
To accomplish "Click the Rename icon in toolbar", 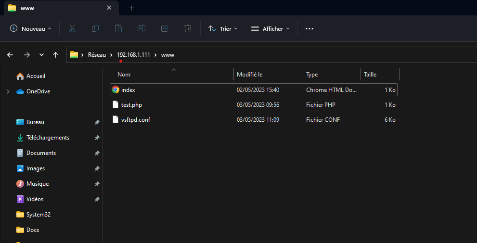I will [142, 28].
